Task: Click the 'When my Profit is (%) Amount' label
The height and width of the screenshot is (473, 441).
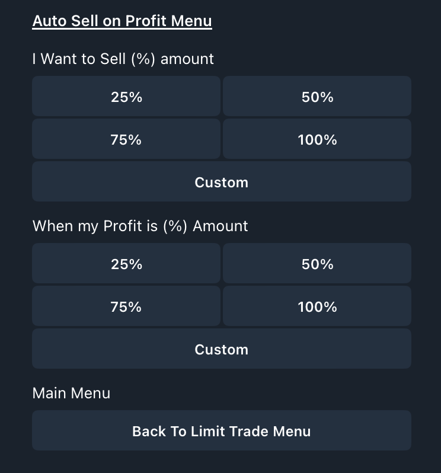Action: pos(140,226)
